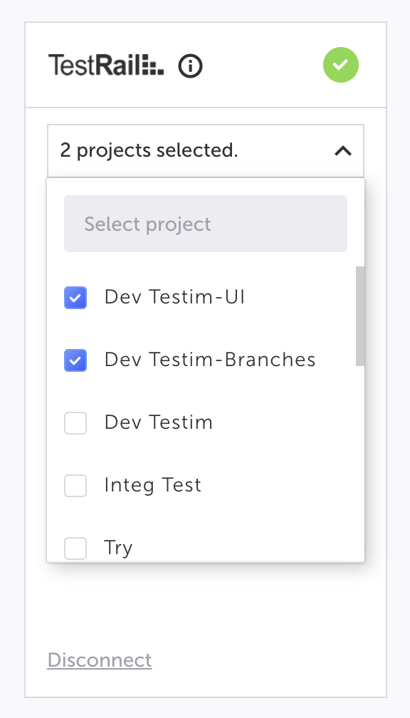The width and height of the screenshot is (410, 718).
Task: Uncheck the Dev Testim-Branches checkbox
Action: pos(75,360)
